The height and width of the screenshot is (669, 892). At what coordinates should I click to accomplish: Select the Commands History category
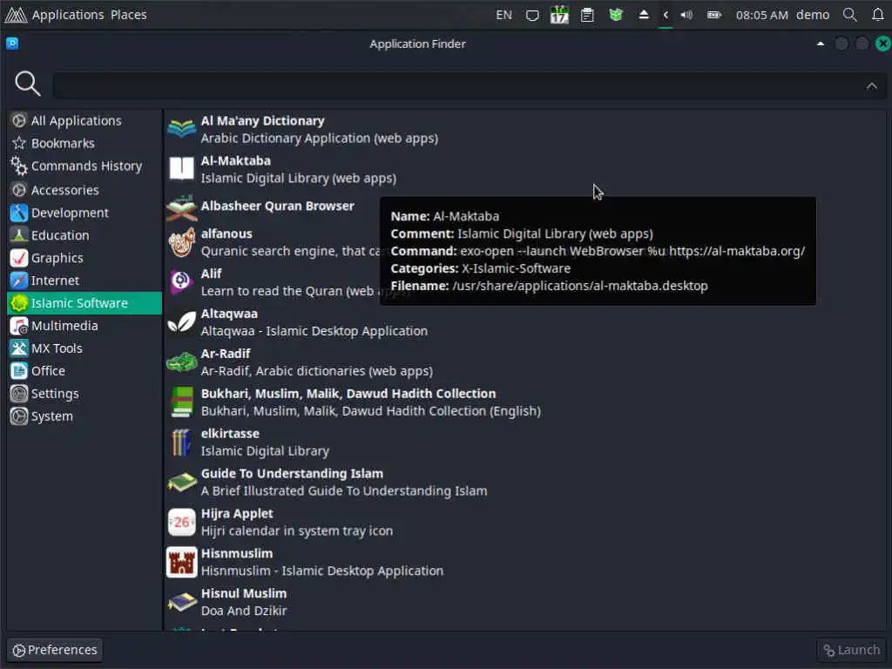(84, 166)
